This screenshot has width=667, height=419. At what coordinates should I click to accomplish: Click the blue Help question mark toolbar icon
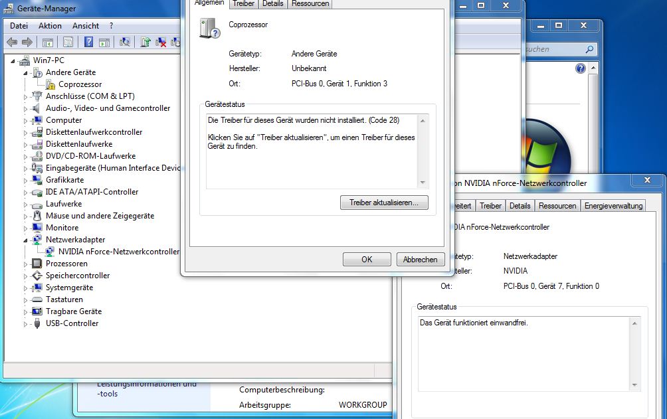[88, 42]
